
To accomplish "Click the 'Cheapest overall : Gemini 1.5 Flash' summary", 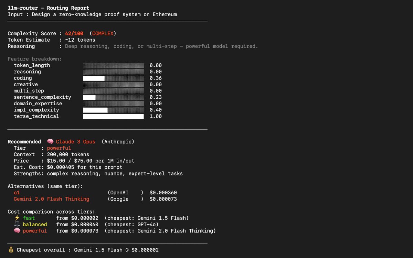I will [88, 250].
